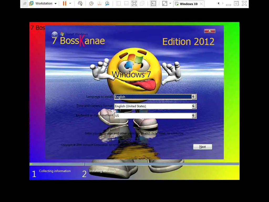This screenshot has width=269, height=202.
Task: Open the Time and currency format combo box
Action: click(155, 106)
